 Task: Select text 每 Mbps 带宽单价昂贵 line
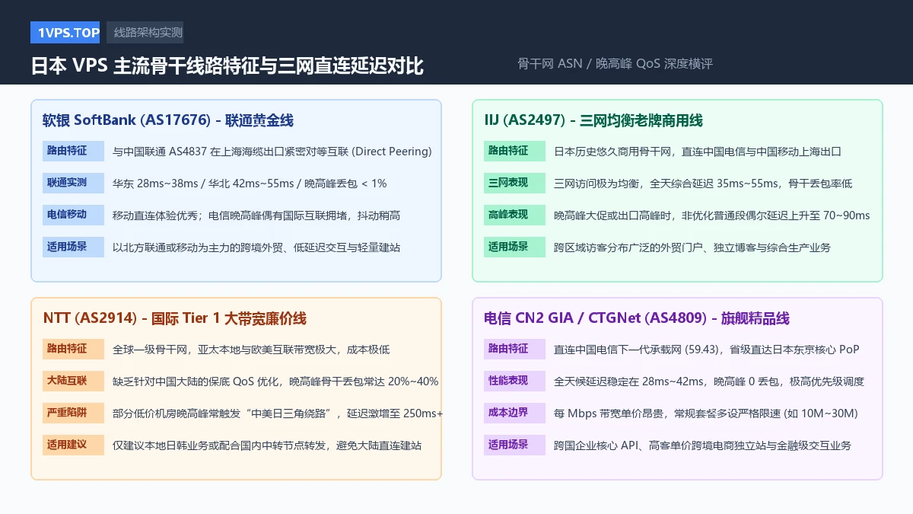706,413
